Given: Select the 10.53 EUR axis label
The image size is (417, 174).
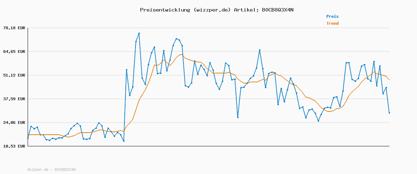Looking at the screenshot, I should click(14, 146).
